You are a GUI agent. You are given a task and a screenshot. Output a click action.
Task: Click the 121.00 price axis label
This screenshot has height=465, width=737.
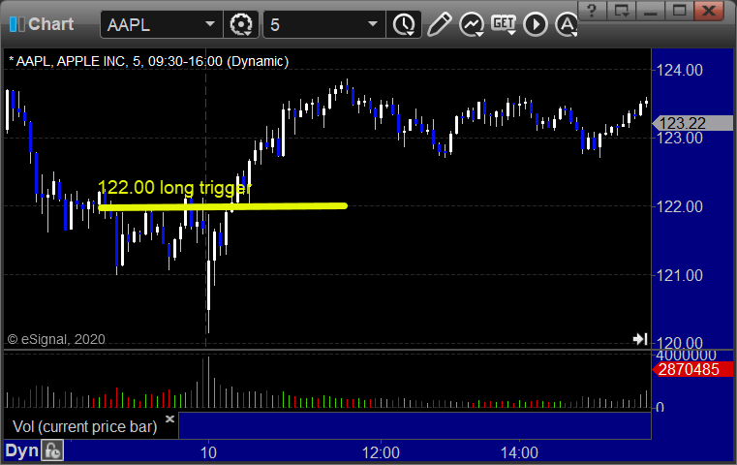tap(679, 275)
